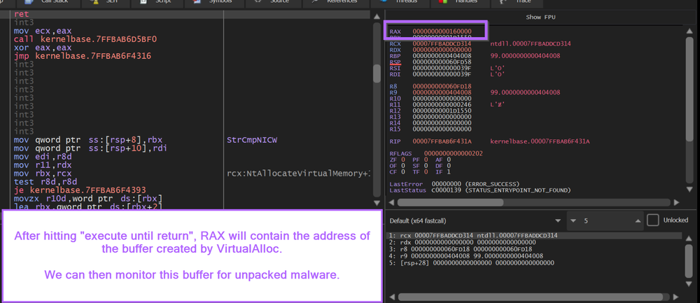Image resolution: width=700 pixels, height=303 pixels.
Task: Select the 'mov edi,r8d' instruction
Action: 43,157
